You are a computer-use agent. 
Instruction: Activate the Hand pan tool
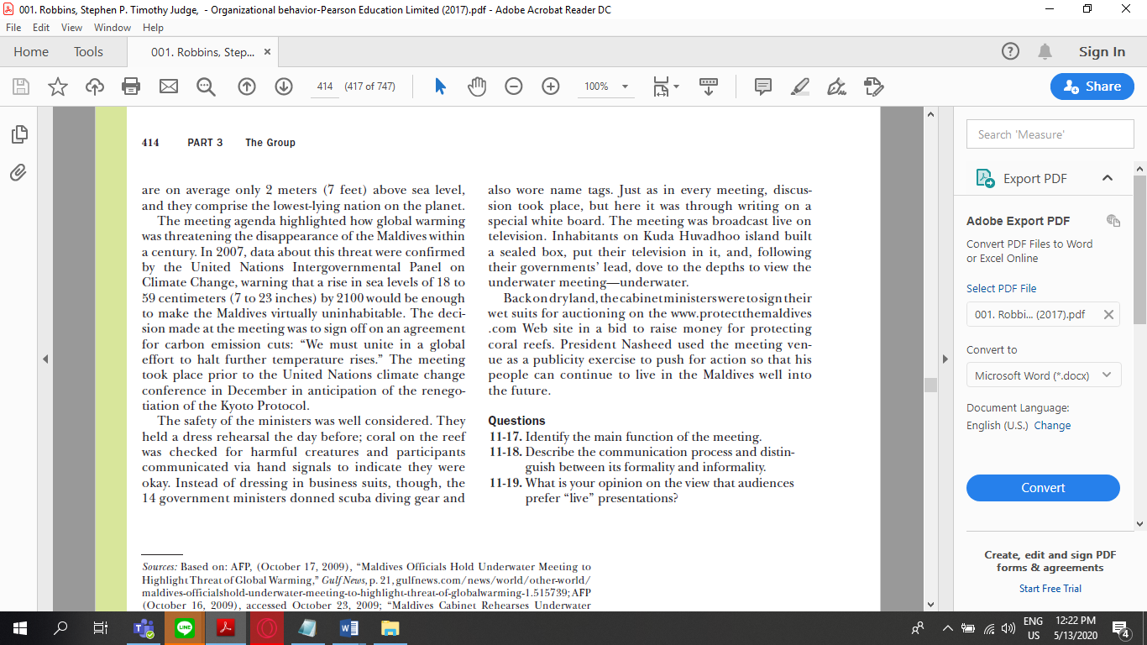[477, 87]
